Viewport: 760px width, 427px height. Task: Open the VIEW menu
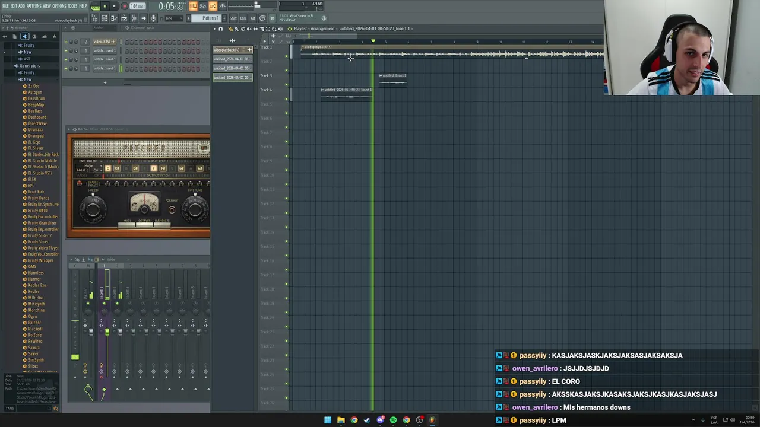coord(47,6)
